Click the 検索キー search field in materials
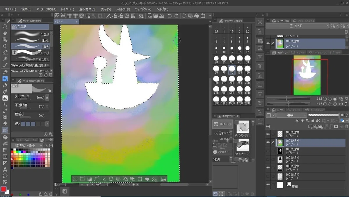The height and width of the screenshot is (197, 349). point(223,152)
